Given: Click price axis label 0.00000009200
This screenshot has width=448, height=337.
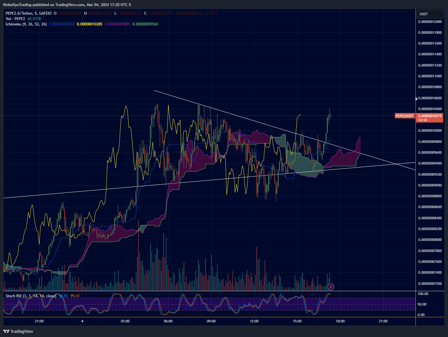Looking at the screenshot, I should click(430, 174).
